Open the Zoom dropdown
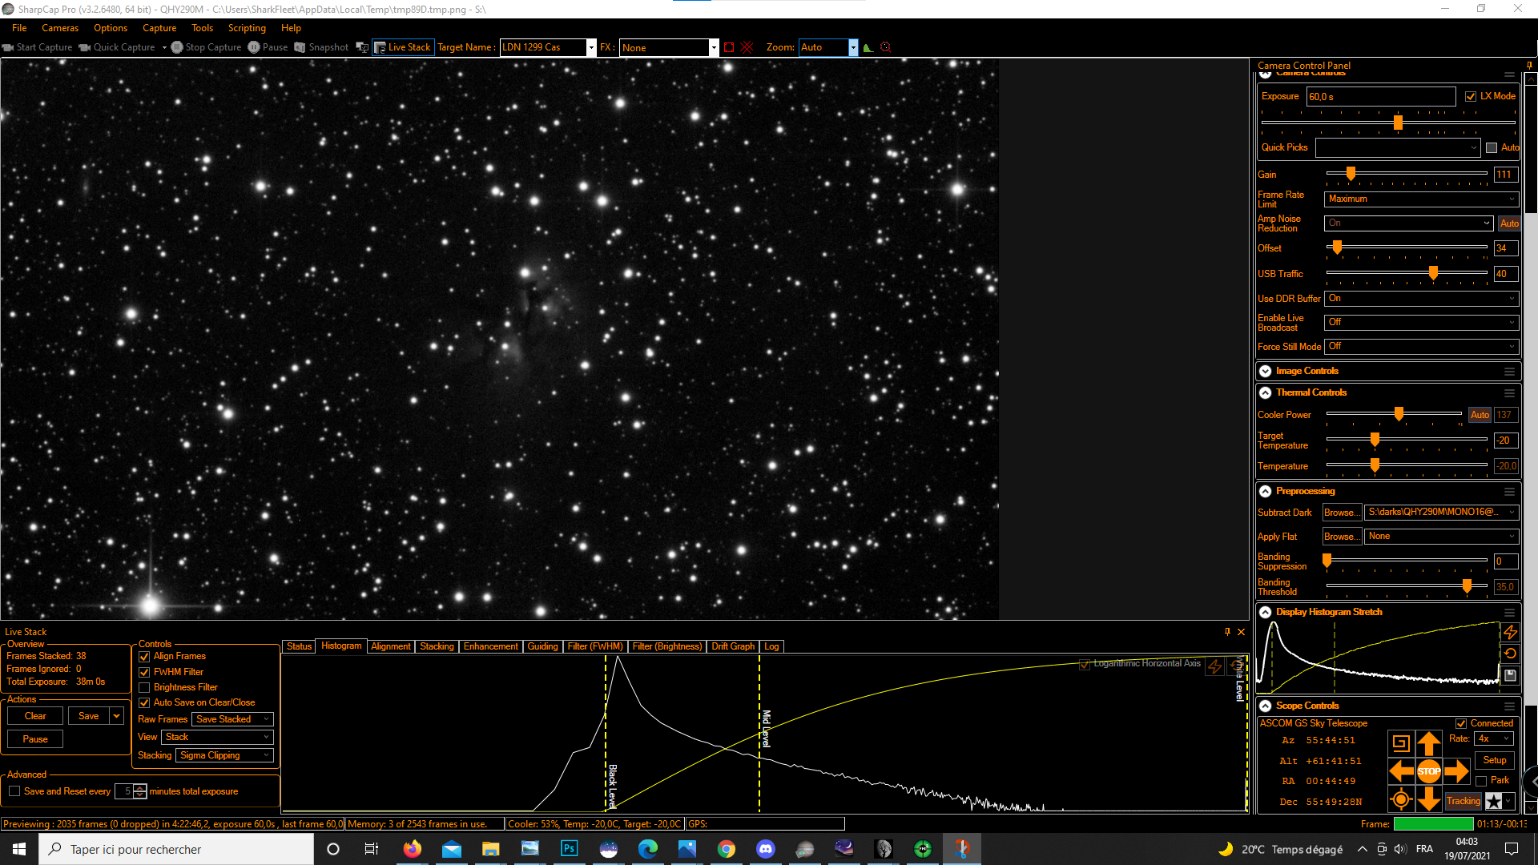This screenshot has height=865, width=1538. pyautogui.click(x=853, y=47)
